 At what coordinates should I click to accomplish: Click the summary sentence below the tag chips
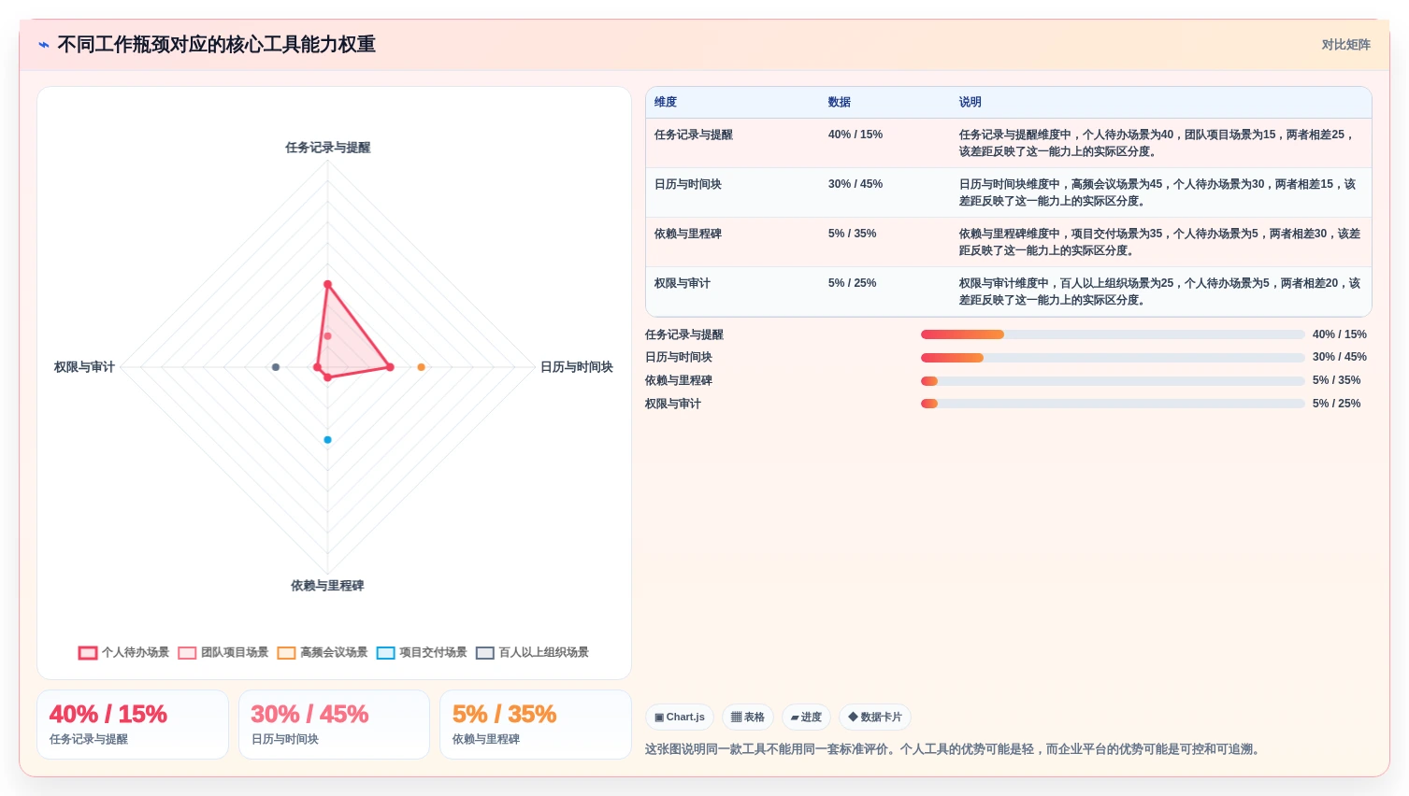coord(954,749)
